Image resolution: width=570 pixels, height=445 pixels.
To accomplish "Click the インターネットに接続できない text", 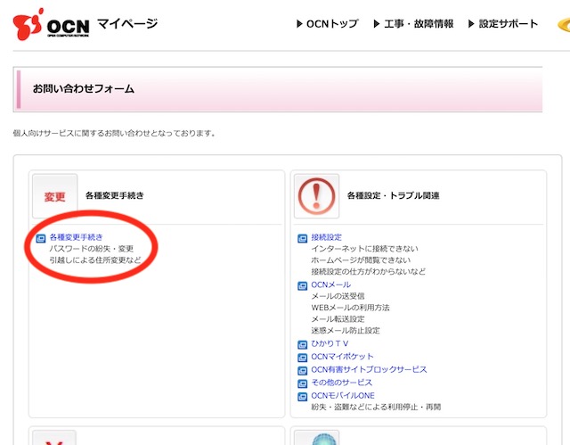I will tap(364, 249).
